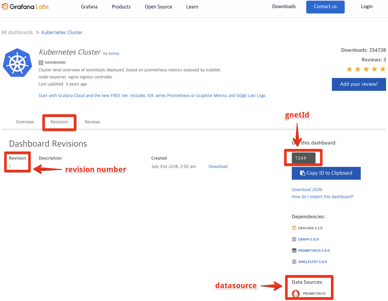Click the GRAPH 5.0.0 dependency link

coord(308,239)
